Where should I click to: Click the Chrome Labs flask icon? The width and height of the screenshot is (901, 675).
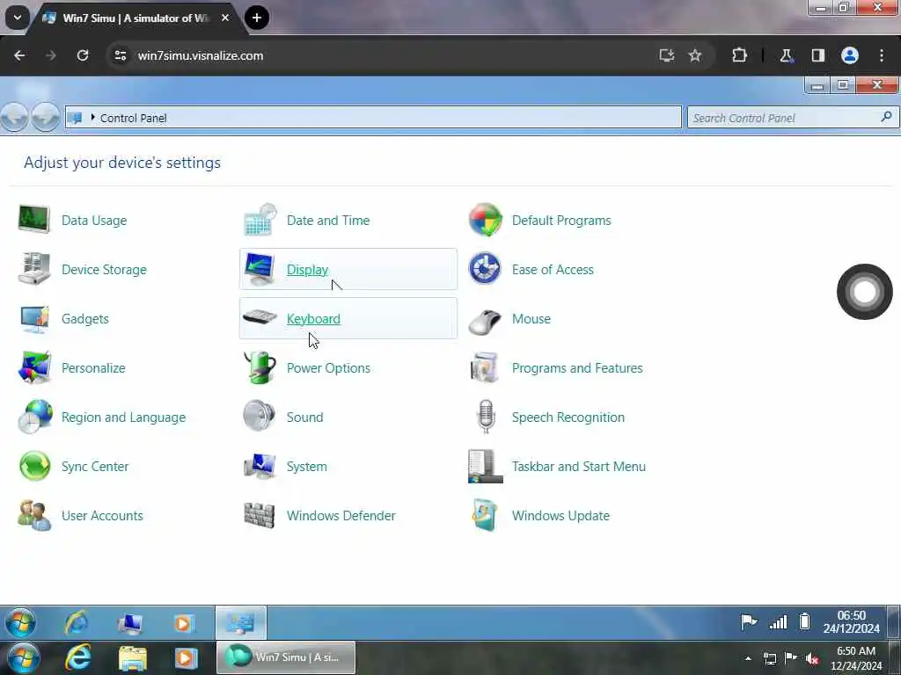(786, 55)
